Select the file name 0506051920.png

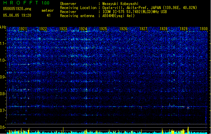[17, 9]
